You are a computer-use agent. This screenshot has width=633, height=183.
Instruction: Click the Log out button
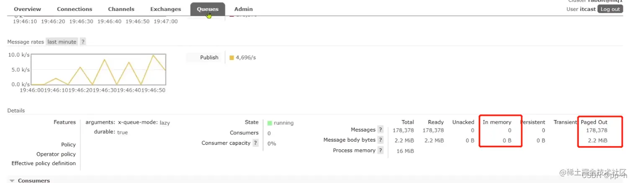[x=610, y=9]
